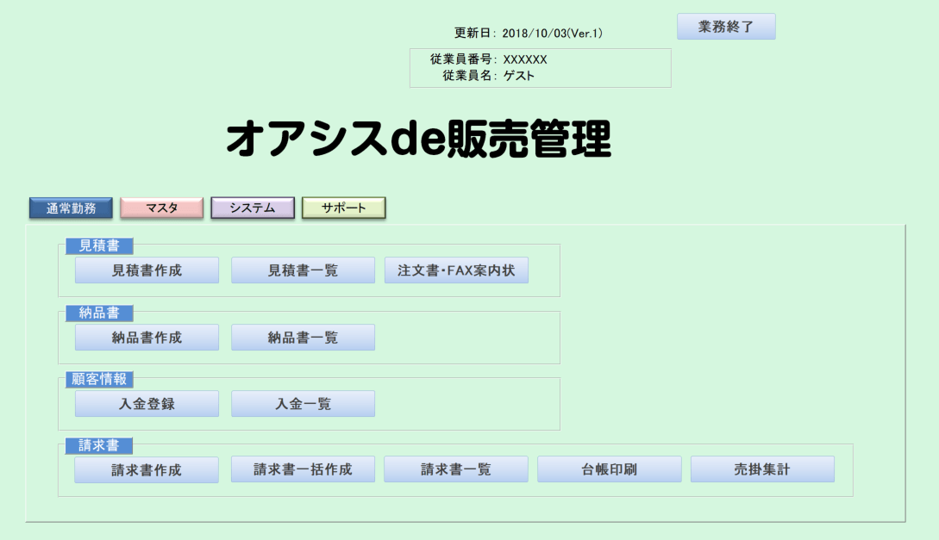
Task: Open 売掛集計
Action: point(762,469)
